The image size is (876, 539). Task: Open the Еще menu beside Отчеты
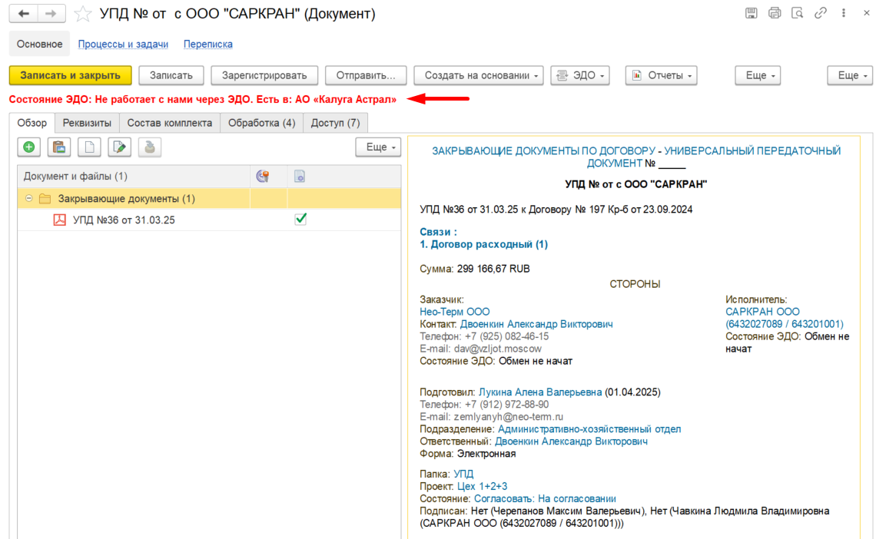[758, 75]
